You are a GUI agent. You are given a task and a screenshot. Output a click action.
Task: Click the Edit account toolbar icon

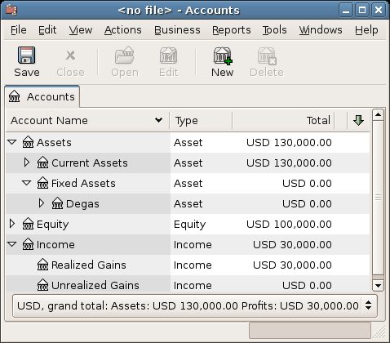click(168, 55)
